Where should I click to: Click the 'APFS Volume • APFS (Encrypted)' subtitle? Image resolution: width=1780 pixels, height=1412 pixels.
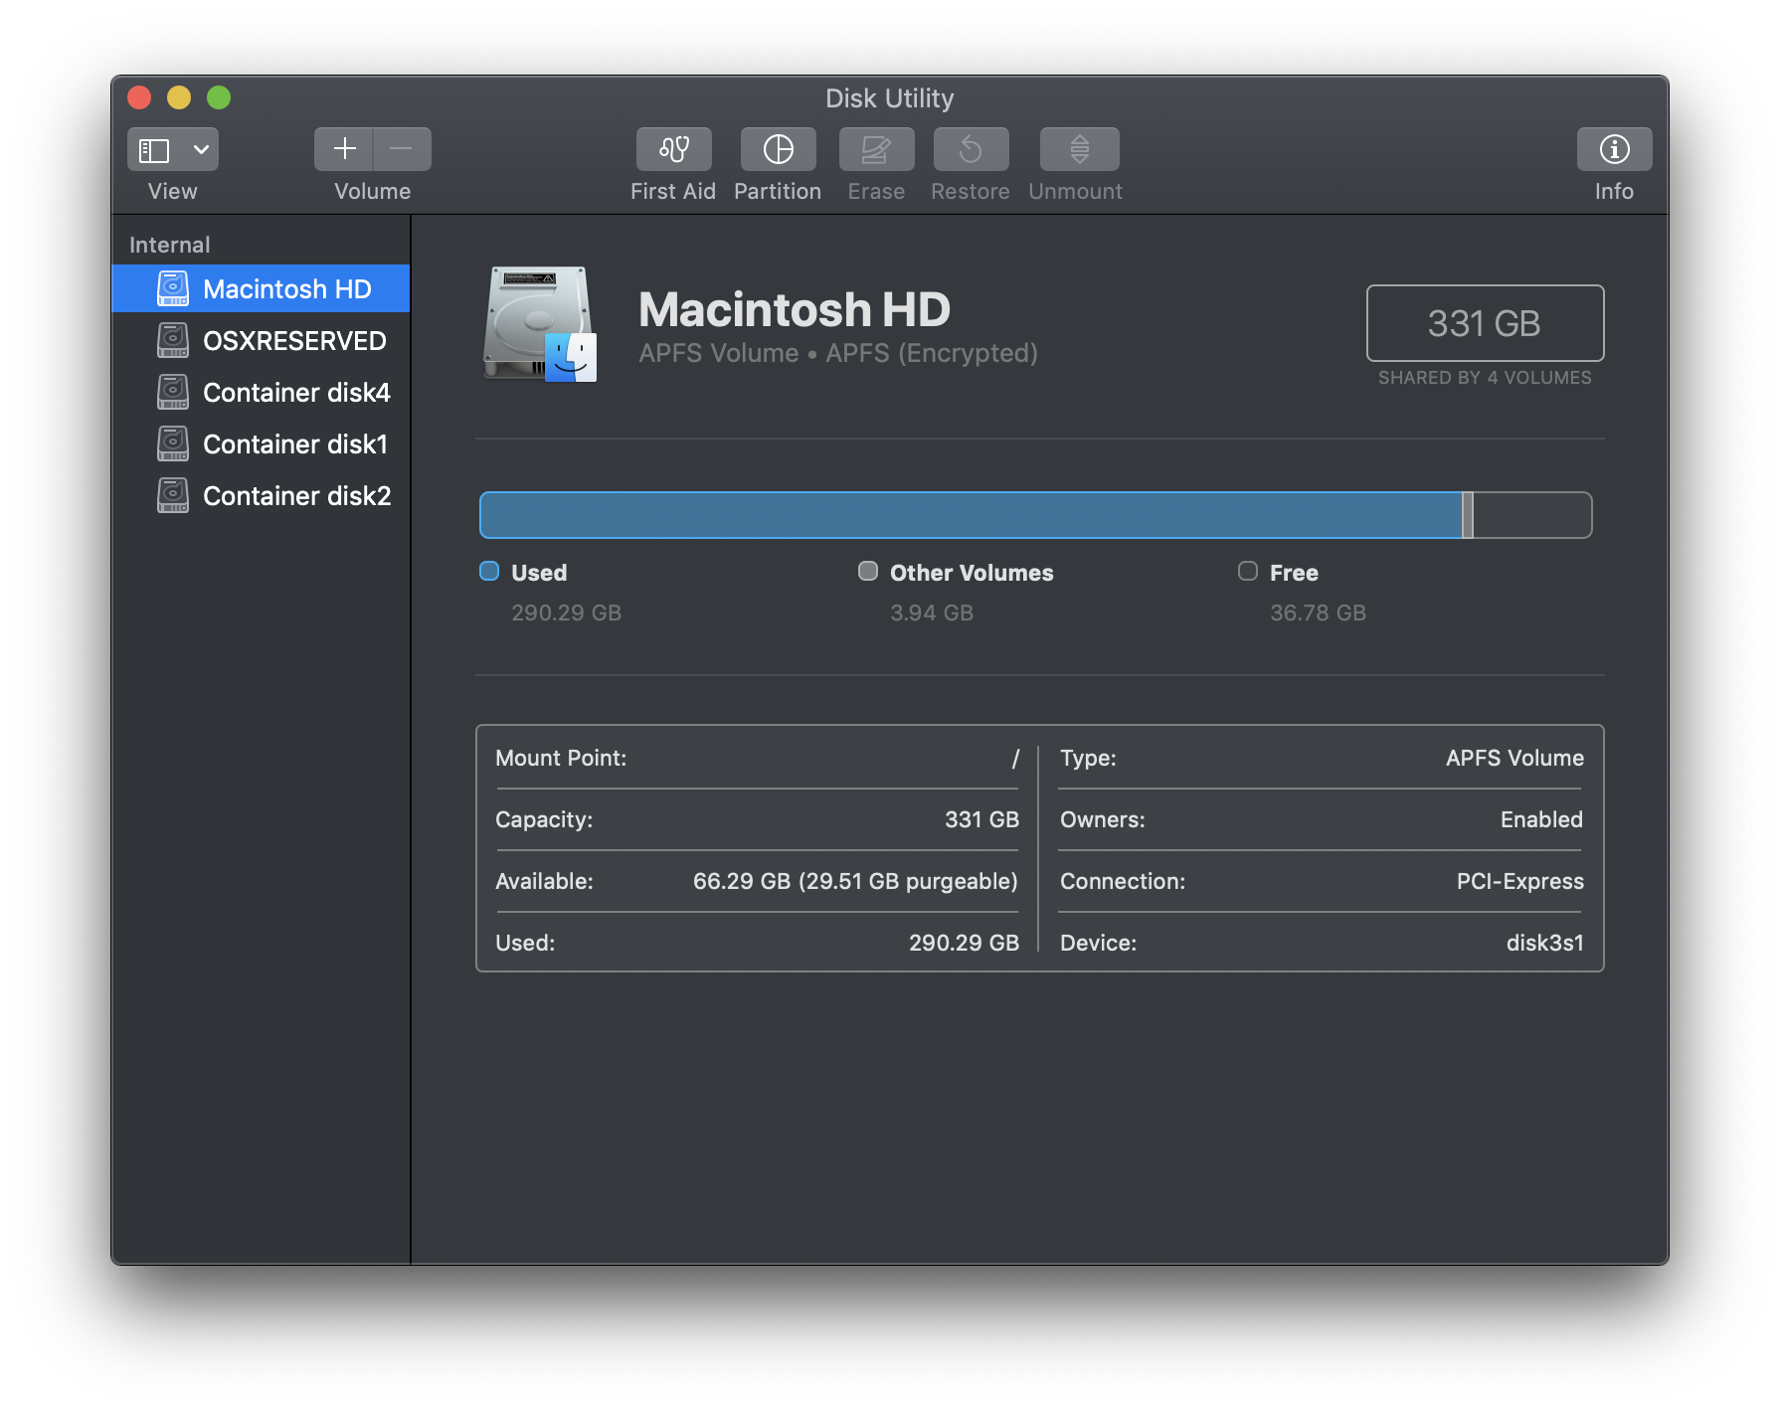tap(838, 353)
